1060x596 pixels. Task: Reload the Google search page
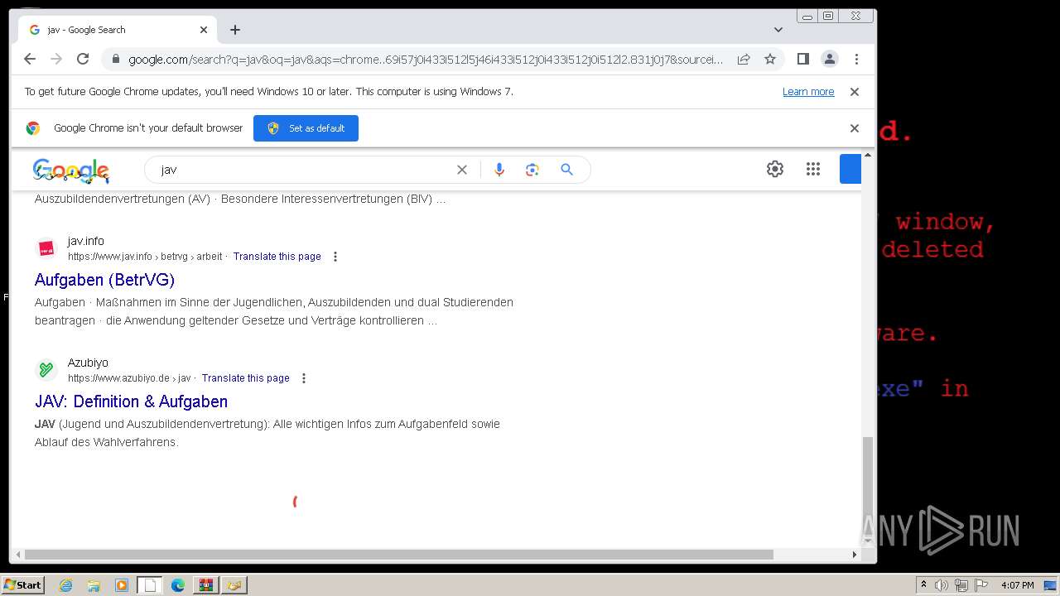83,59
